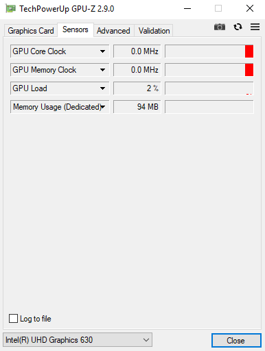Open the hamburger menu icon
The width and height of the screenshot is (265, 351).
255,27
